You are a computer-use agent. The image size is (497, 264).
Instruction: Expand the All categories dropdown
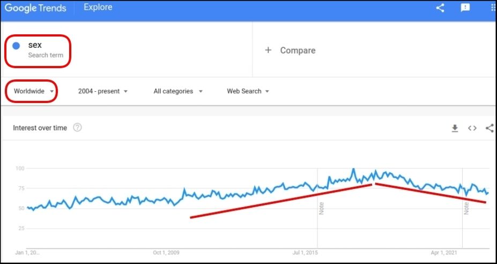pos(178,91)
